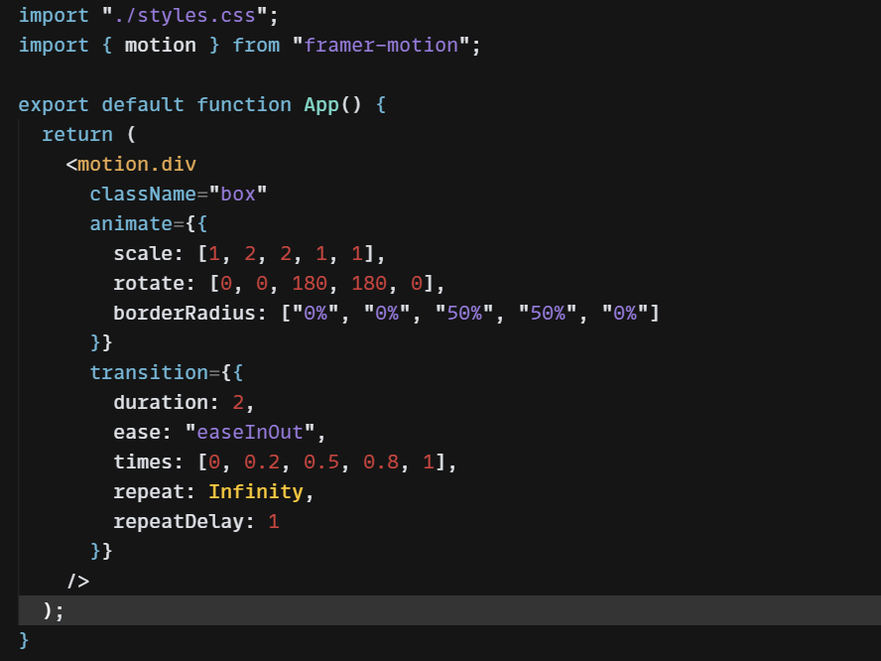The height and width of the screenshot is (661, 881).
Task: Click the first 180 value in rotate array
Action: coord(310,283)
